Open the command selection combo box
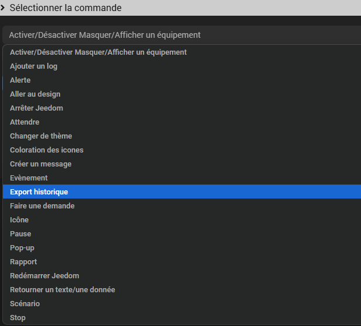361x326 pixels. point(181,35)
